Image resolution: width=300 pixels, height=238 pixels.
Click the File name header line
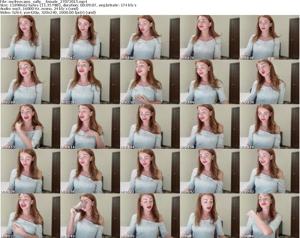pyautogui.click(x=44, y=2)
